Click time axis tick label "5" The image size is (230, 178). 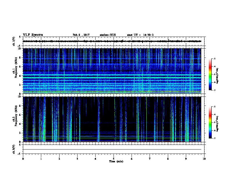click(x=114, y=159)
